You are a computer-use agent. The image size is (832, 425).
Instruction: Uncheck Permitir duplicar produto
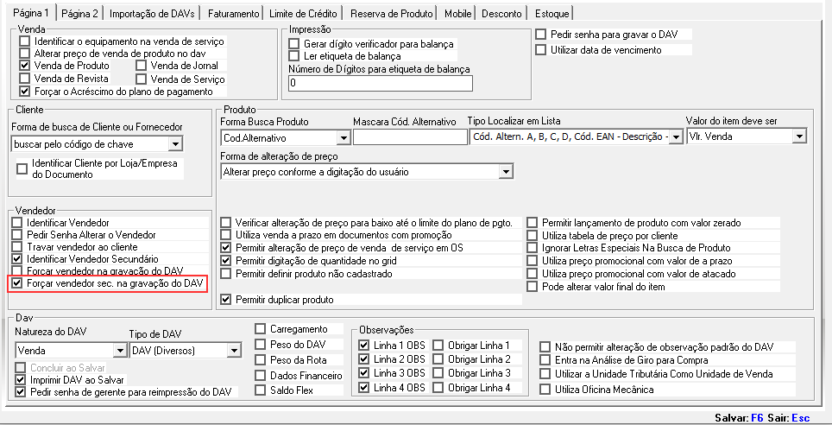[226, 300]
